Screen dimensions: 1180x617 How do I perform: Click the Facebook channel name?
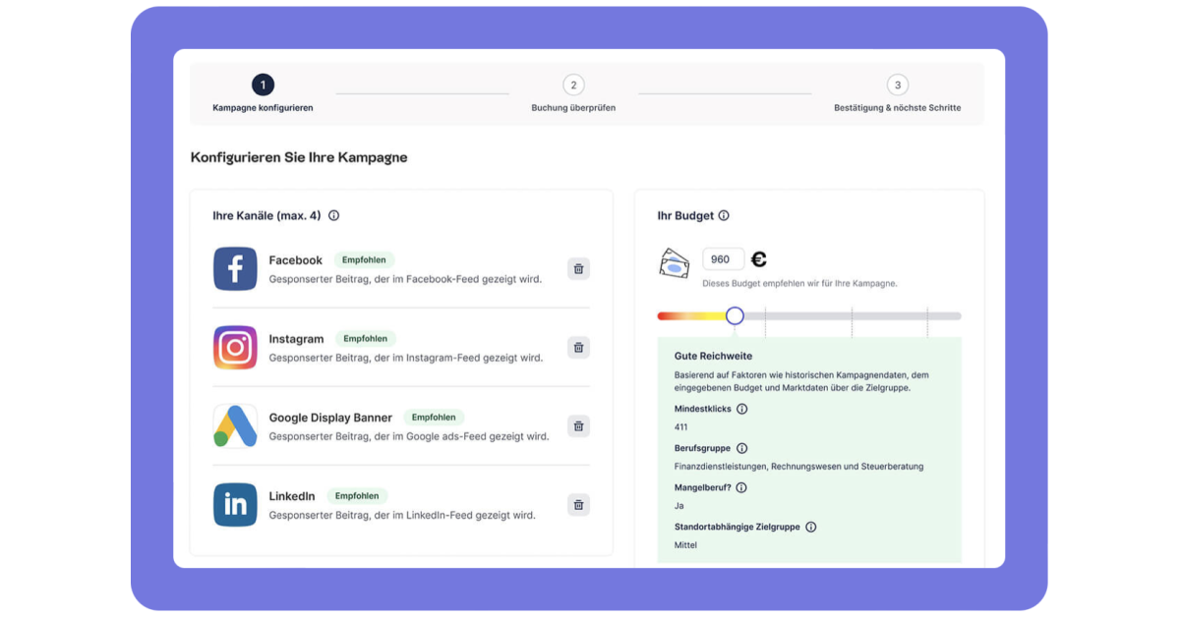pos(295,260)
